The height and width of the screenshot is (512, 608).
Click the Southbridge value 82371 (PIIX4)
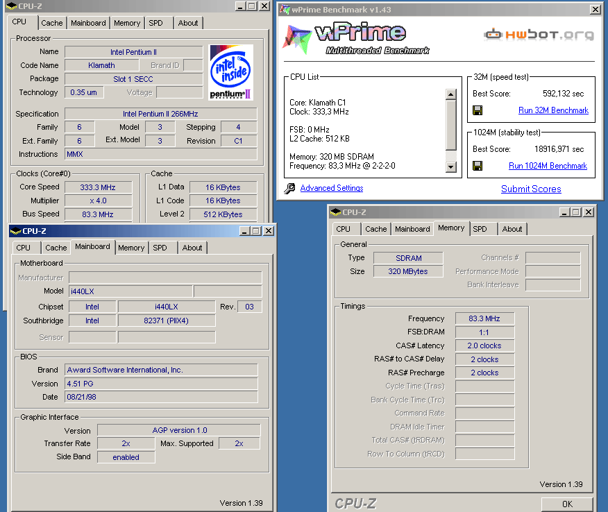(x=167, y=321)
